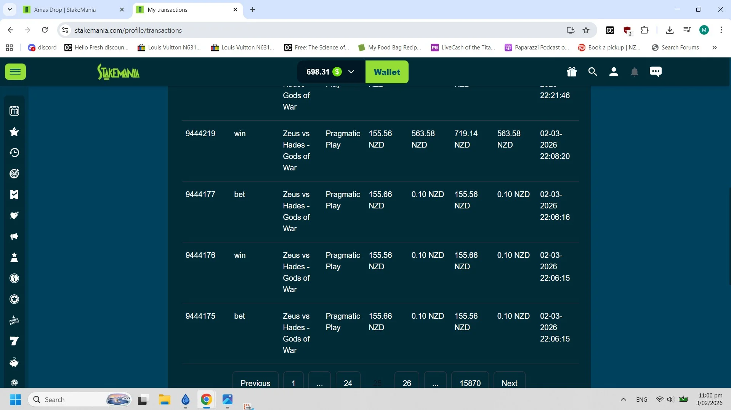Show hidden system tray icons

[x=624, y=399]
